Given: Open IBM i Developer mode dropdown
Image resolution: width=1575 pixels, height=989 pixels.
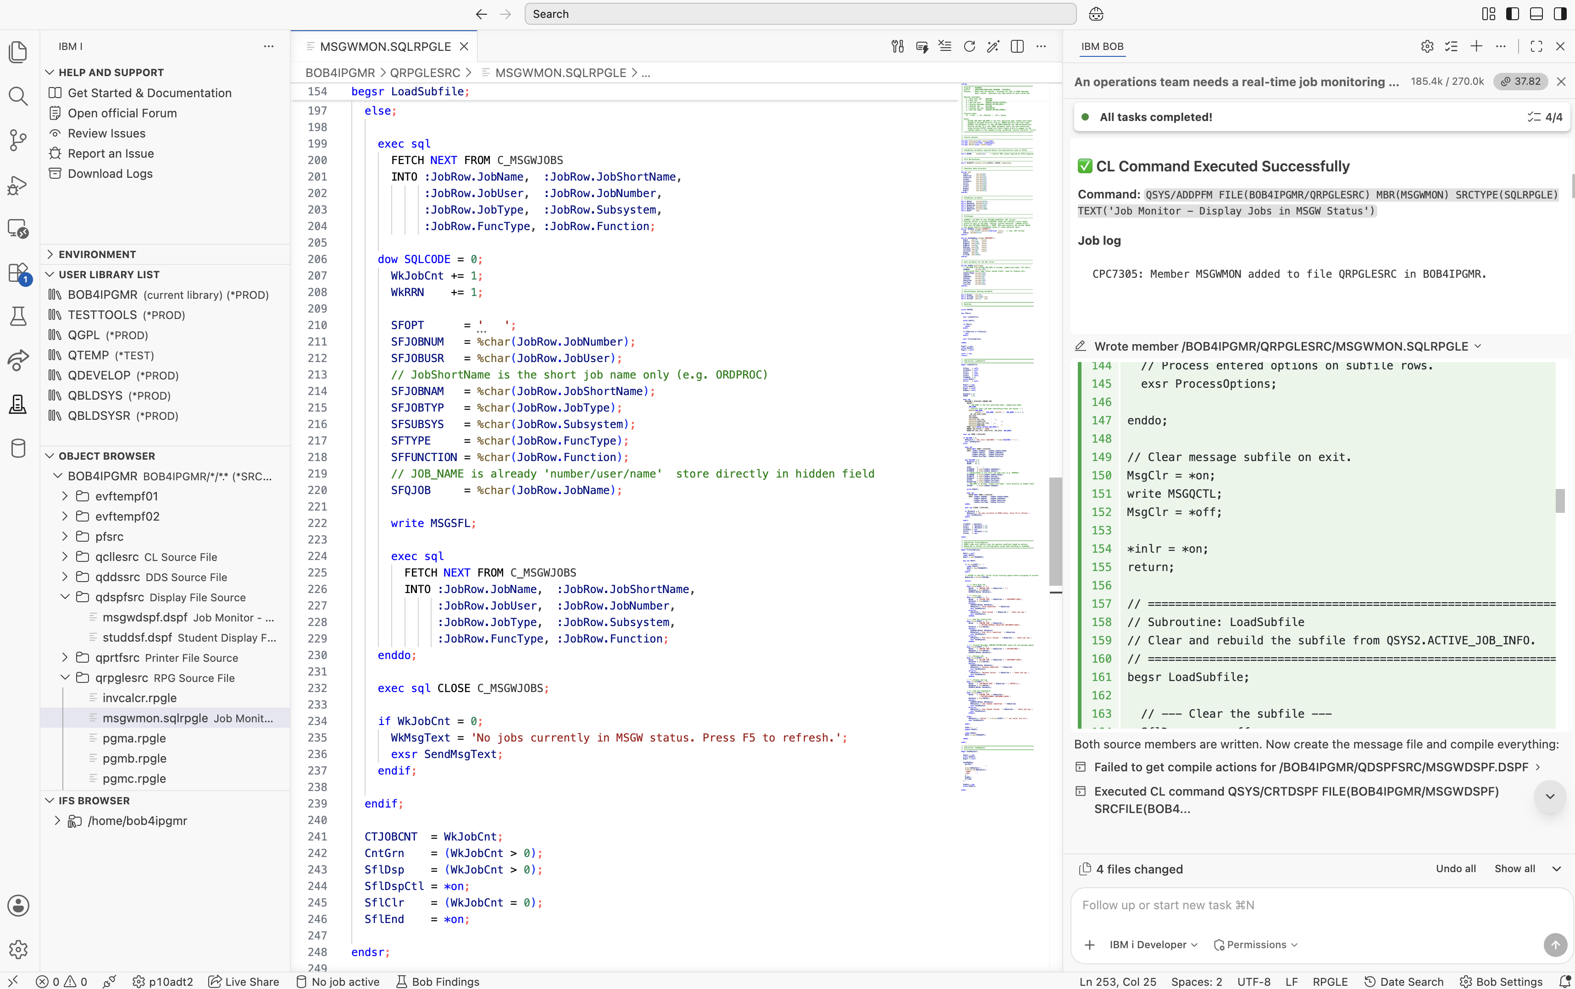Looking at the screenshot, I should coord(1154,945).
